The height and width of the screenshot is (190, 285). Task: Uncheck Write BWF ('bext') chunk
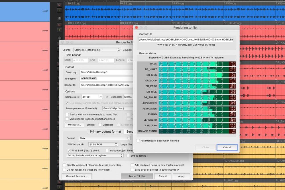[69, 150]
